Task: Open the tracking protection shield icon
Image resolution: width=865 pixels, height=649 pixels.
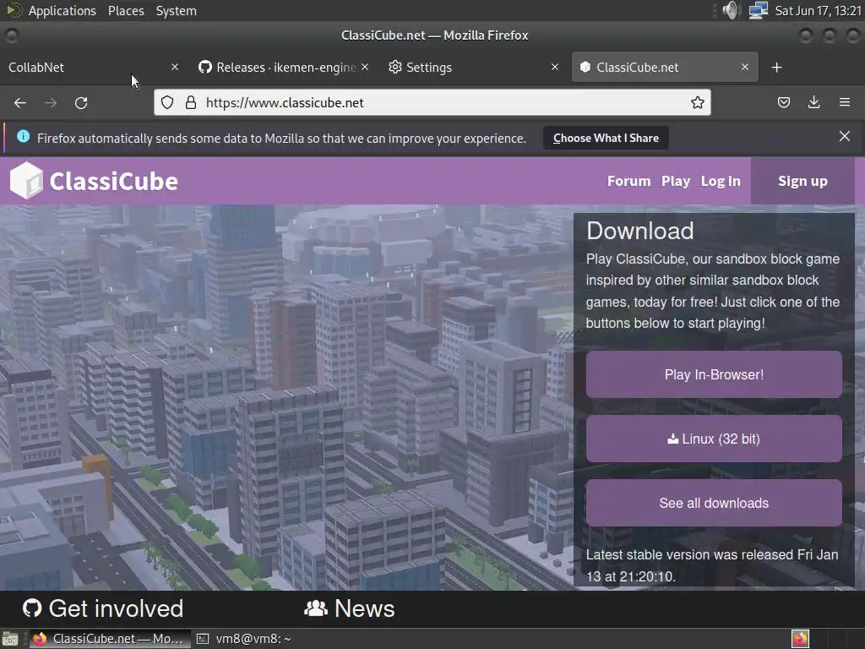Action: point(167,102)
